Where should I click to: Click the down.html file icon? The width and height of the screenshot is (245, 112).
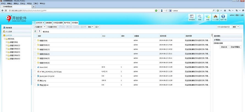pos(38,67)
